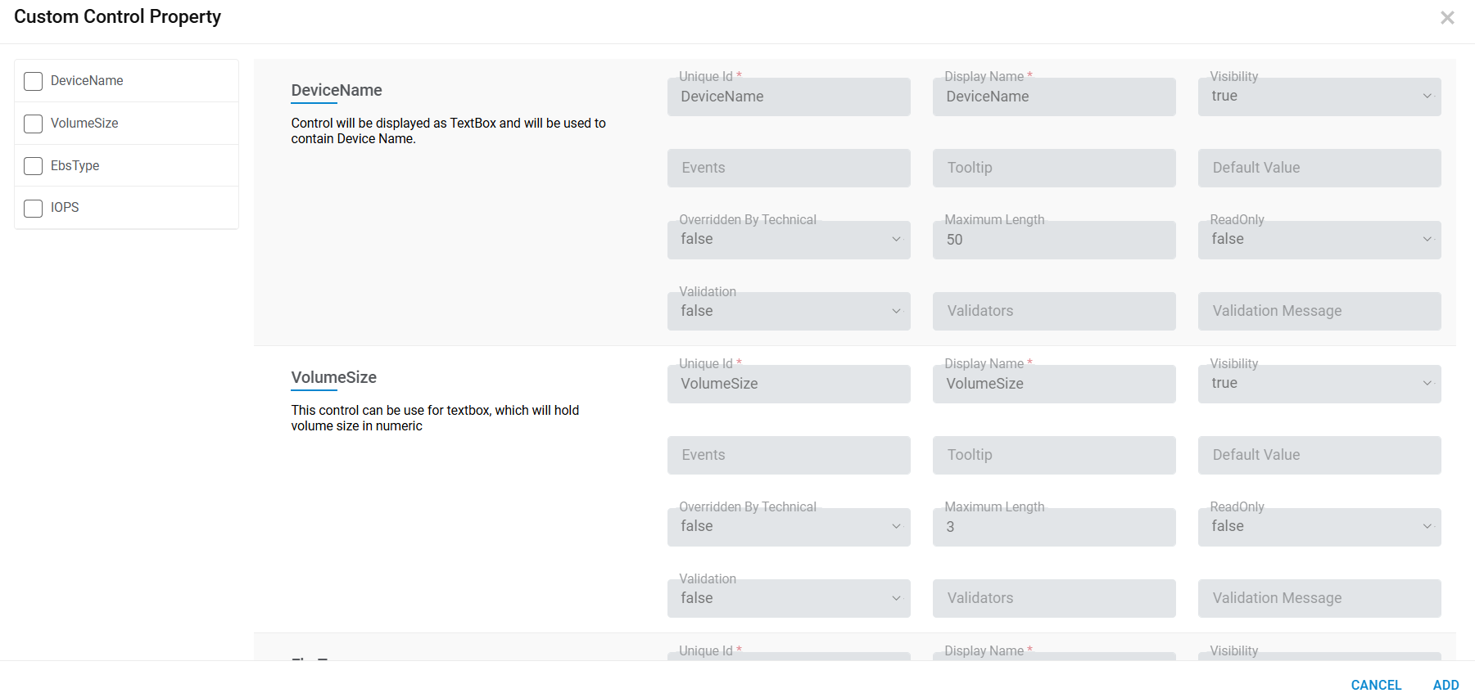Focus VolumeSize Default Value field

pyautogui.click(x=1319, y=455)
